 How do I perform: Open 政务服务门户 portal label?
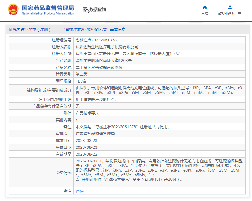[x=230, y=13]
